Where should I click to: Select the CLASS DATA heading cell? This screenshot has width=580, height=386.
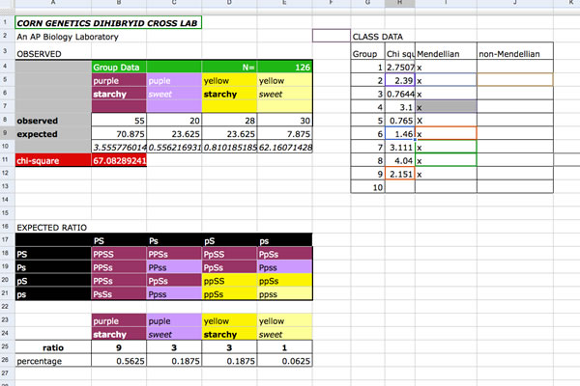click(x=367, y=37)
